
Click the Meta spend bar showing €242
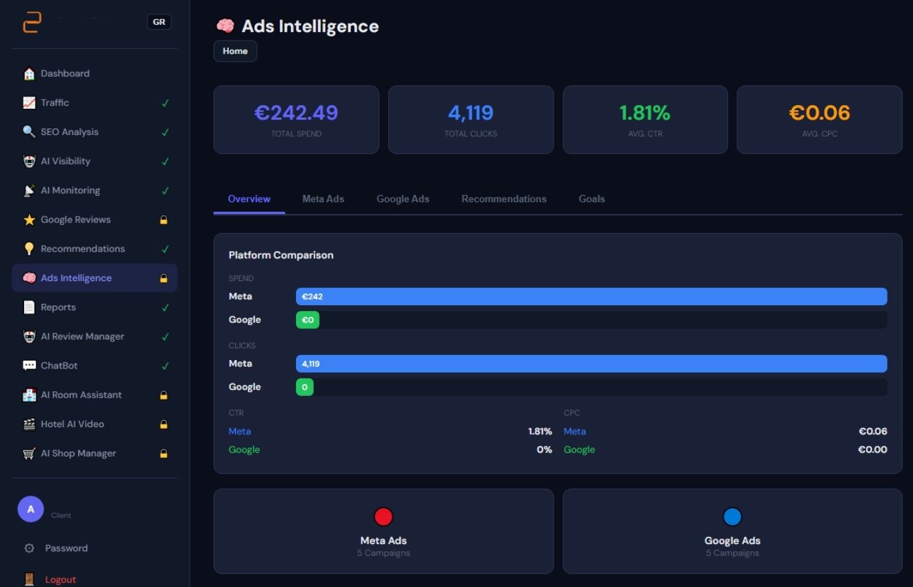pyautogui.click(x=591, y=297)
